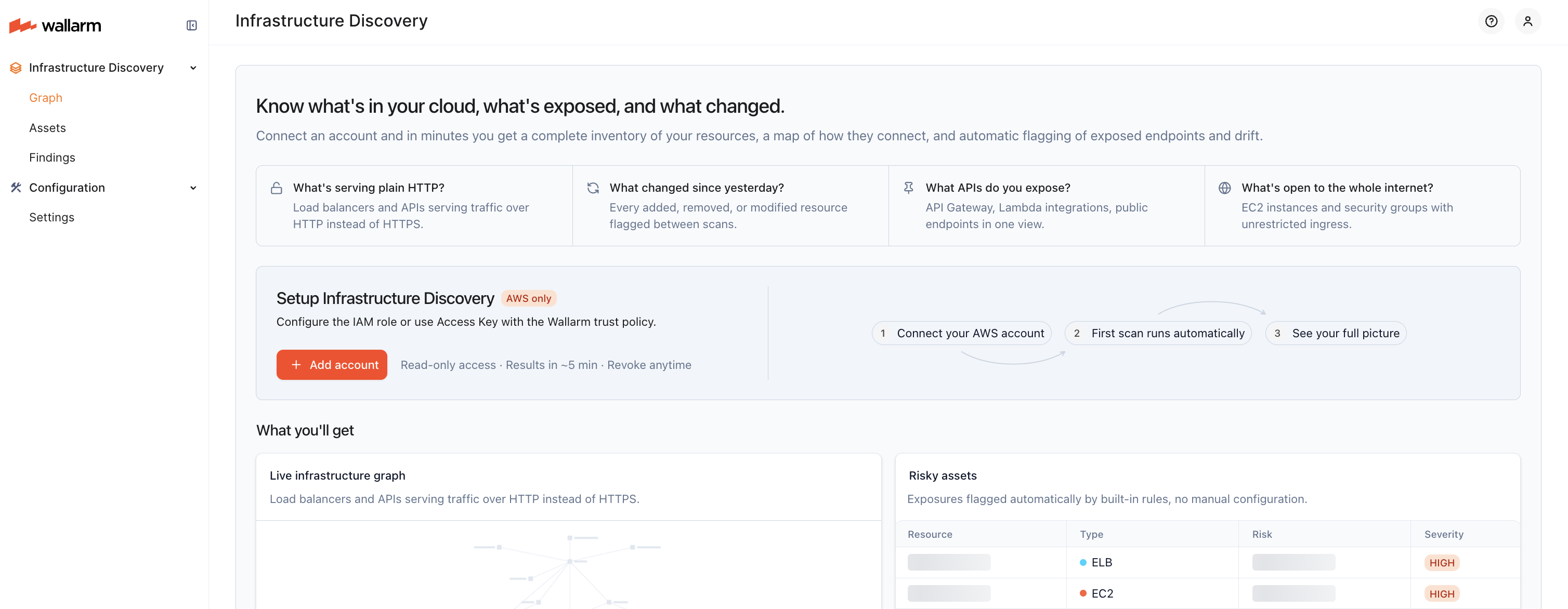Click the Risky assets card title
Screen dimensions: 1568x609
(942, 476)
